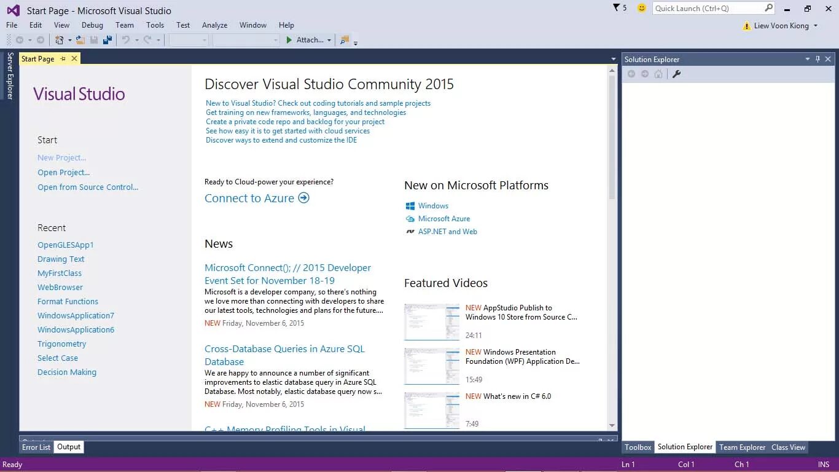
Task: Open the notifications flag icon
Action: pos(617,8)
